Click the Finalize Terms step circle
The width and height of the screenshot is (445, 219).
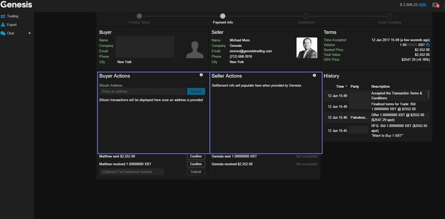[x=140, y=16]
